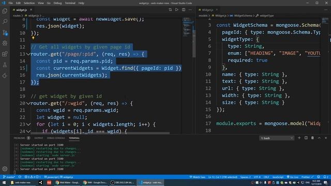The width and height of the screenshot is (331, 186).
Task: Click models folder in right breadcrumb
Action: (x=203, y=16)
